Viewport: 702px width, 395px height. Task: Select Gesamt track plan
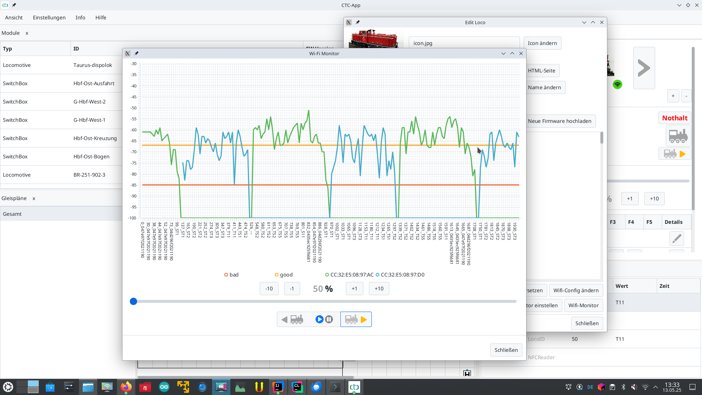coord(61,214)
